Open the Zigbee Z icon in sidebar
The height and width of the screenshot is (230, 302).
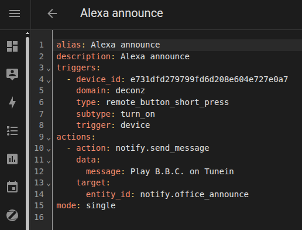12,215
